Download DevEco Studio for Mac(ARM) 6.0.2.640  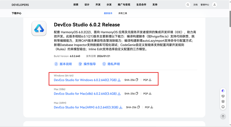coord(86,107)
